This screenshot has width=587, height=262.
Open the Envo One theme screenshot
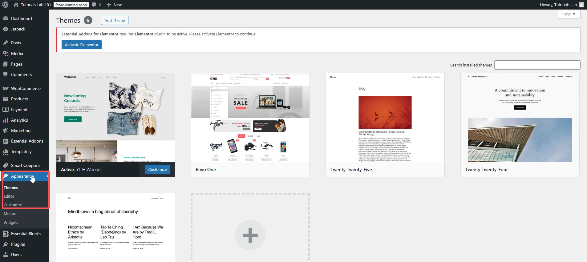250,118
